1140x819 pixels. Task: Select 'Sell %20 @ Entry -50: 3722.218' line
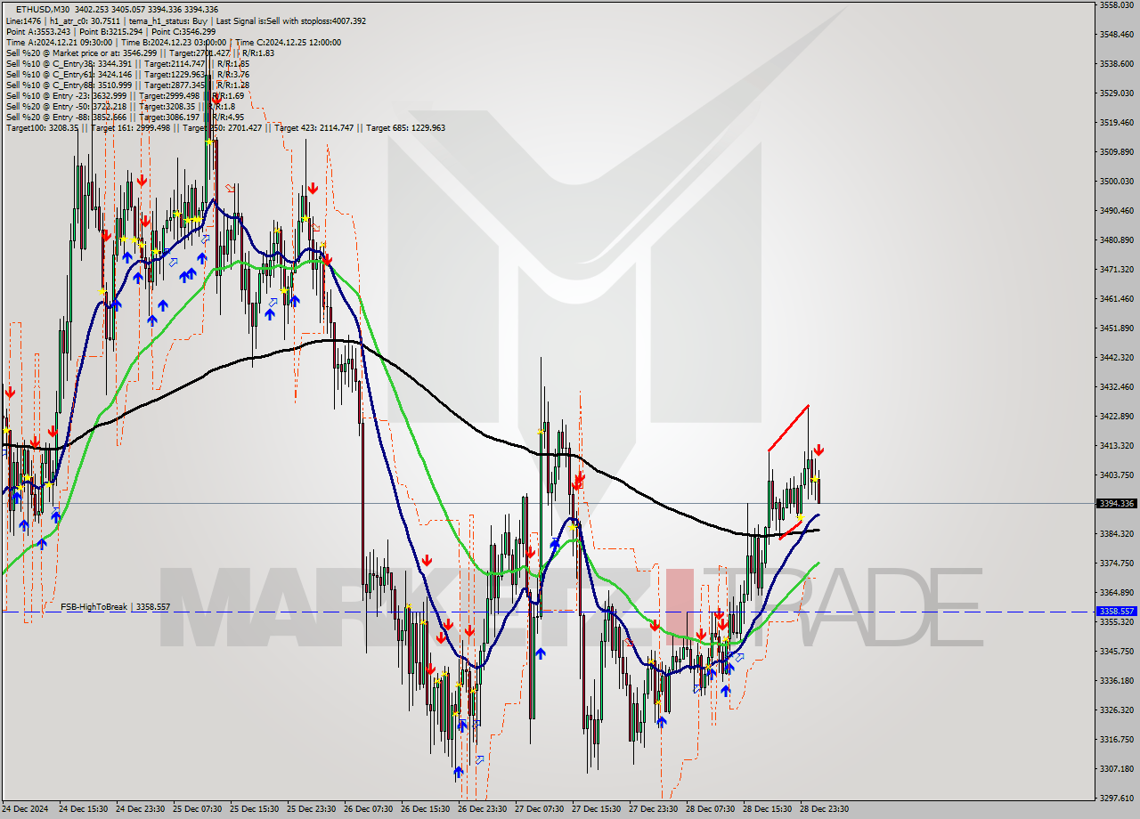click(x=120, y=106)
